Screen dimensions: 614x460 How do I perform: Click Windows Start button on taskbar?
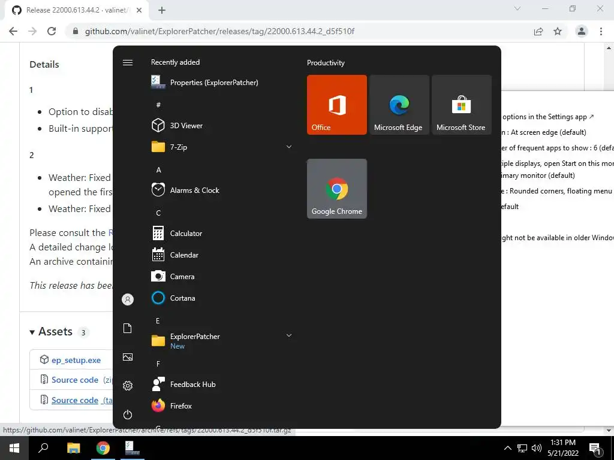[14, 448]
